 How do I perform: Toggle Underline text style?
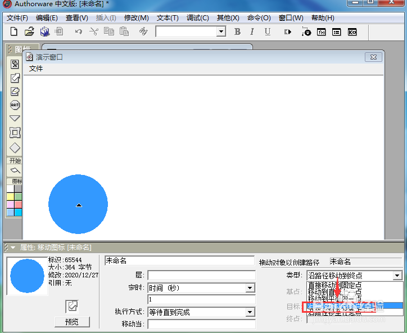[268, 31]
